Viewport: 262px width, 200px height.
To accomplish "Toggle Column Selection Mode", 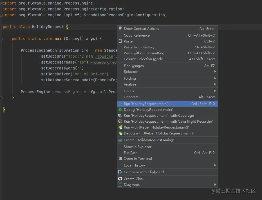I will click(143, 59).
